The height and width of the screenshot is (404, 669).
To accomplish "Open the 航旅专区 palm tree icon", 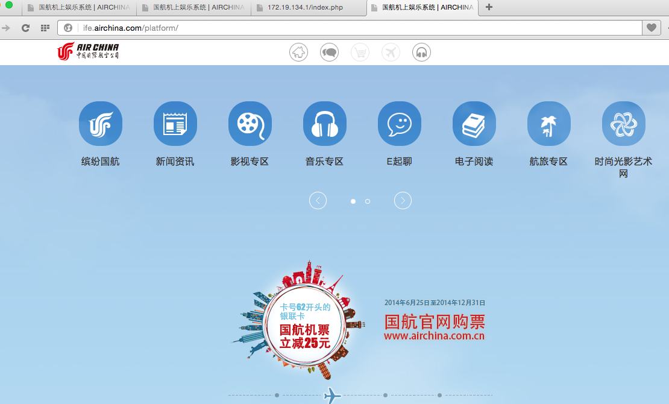I will click(x=548, y=124).
